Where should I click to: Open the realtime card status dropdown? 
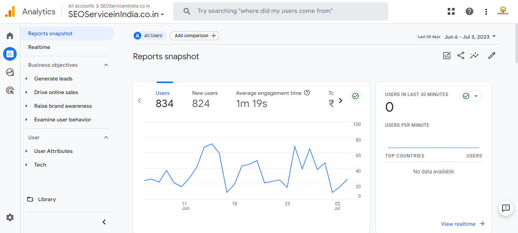[x=471, y=96]
